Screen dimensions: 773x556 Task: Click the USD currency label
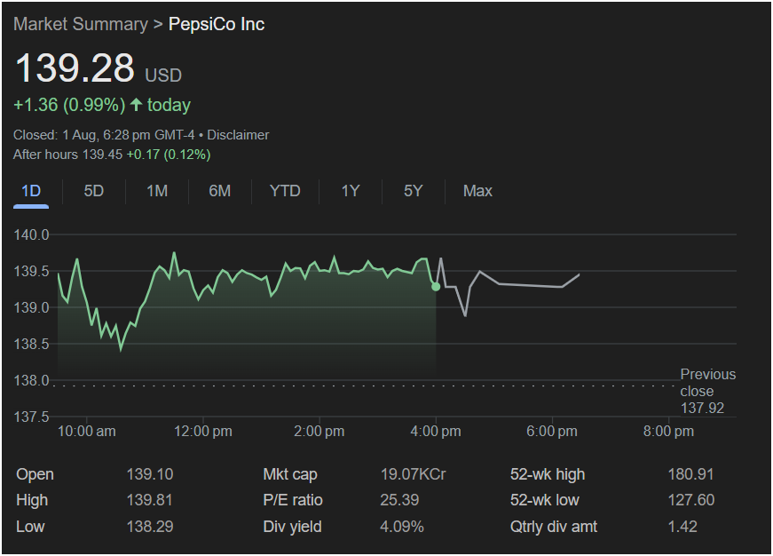pyautogui.click(x=163, y=75)
